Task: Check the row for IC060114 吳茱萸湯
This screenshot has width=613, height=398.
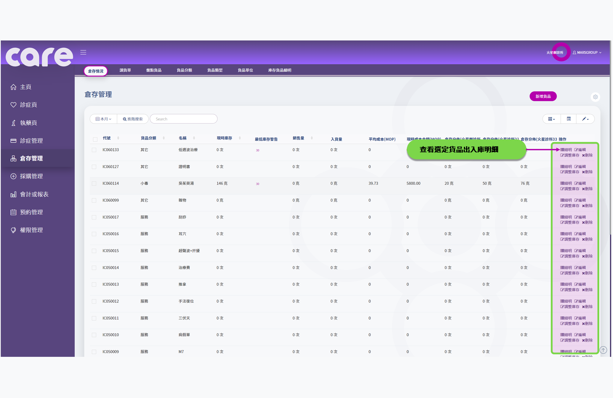Action: tap(94, 184)
